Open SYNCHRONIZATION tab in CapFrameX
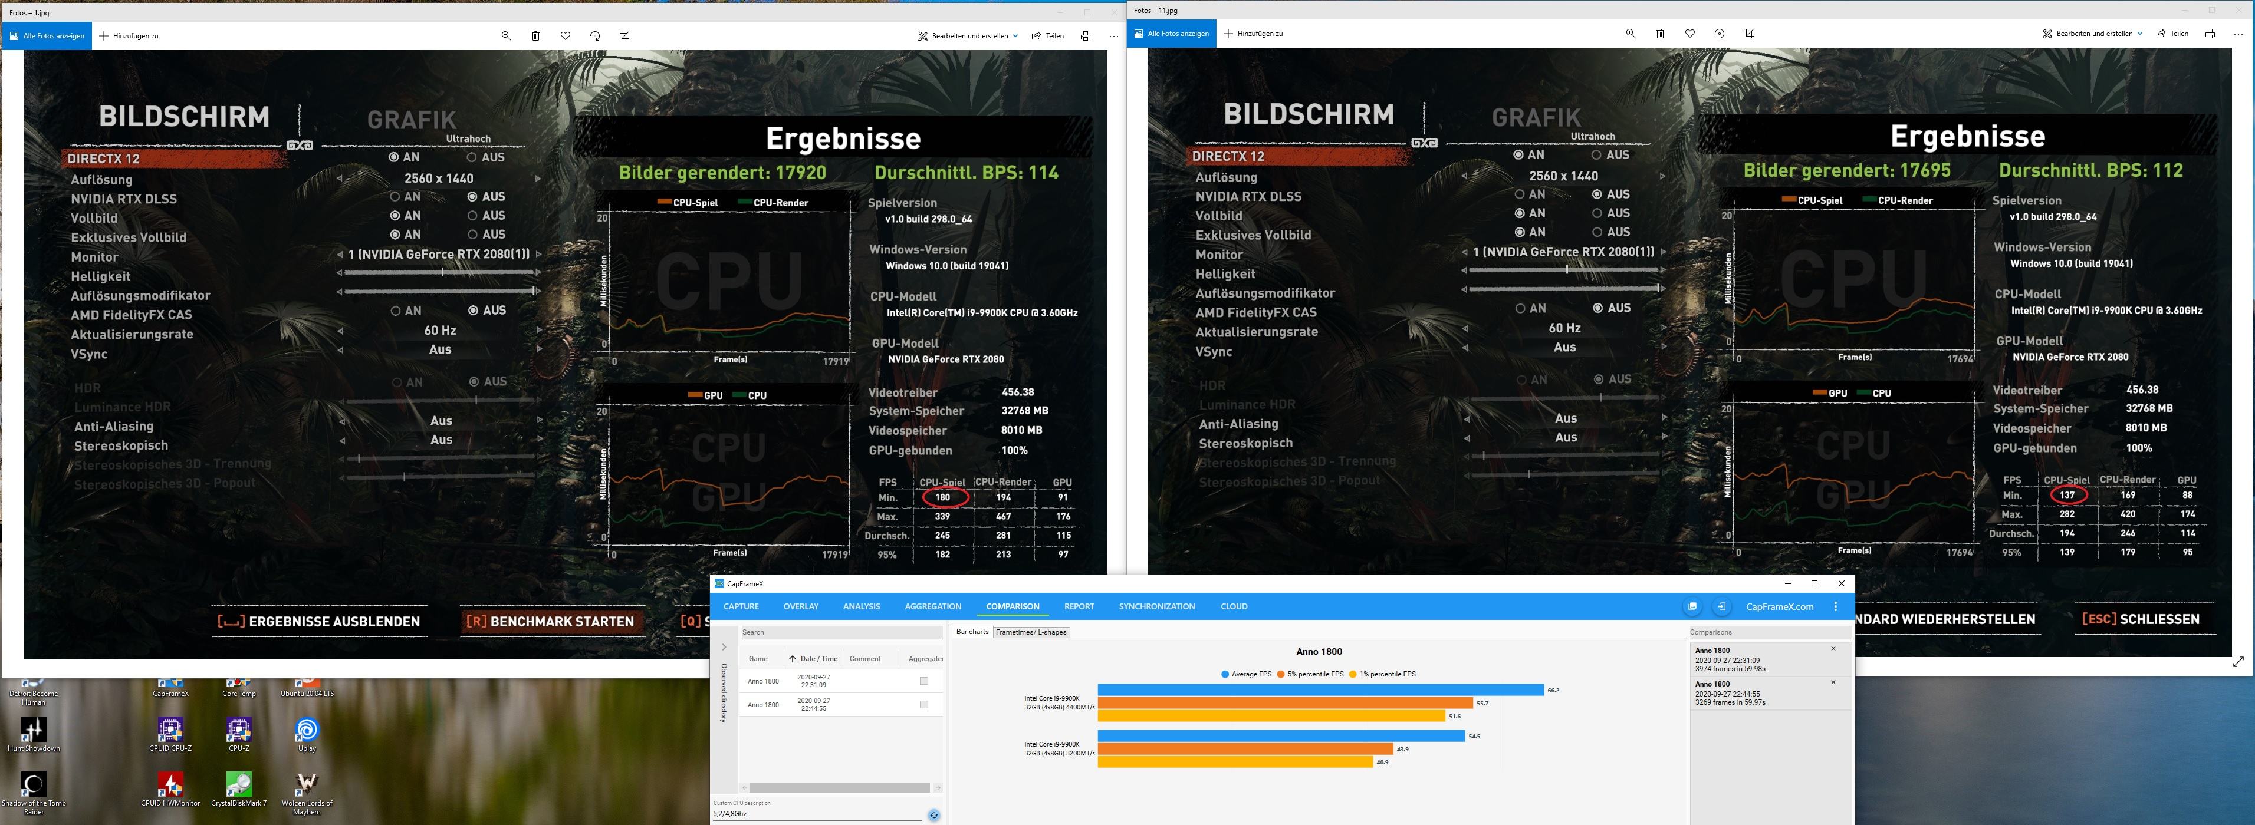 [x=1156, y=606]
